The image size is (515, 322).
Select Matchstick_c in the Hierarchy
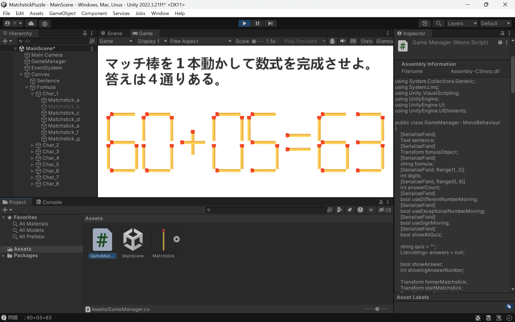coord(64,113)
